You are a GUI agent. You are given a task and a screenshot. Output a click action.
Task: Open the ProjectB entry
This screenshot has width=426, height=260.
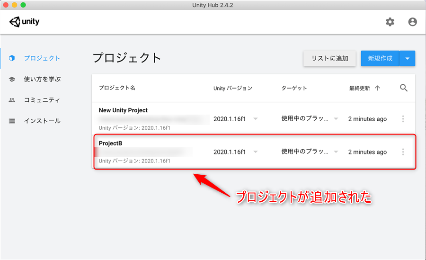coord(110,143)
